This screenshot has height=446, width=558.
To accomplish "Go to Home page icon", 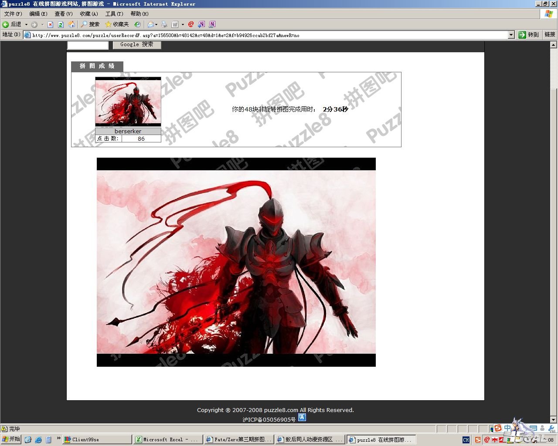I will (71, 24).
